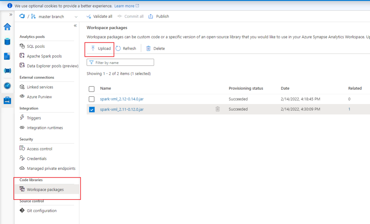Viewport: 370px width, 224px height.
Task: Open Data Explorer pools (preview)
Action: point(49,66)
